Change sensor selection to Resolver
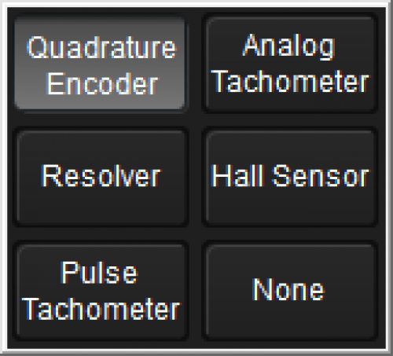 coord(101,177)
